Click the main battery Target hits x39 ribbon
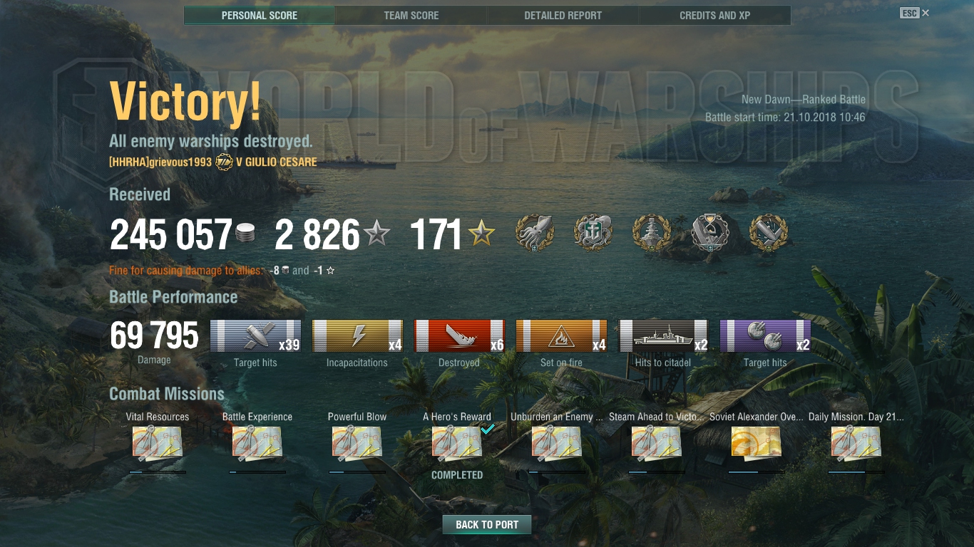Viewport: 974px width, 547px height. [x=255, y=336]
